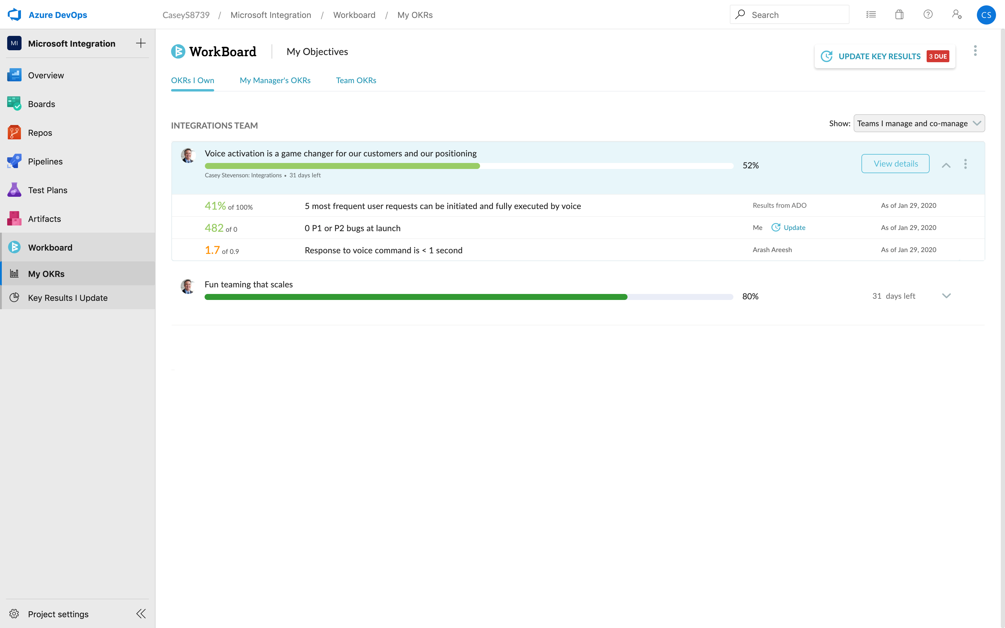
Task: Open the Team OKRs tab
Action: (x=356, y=80)
